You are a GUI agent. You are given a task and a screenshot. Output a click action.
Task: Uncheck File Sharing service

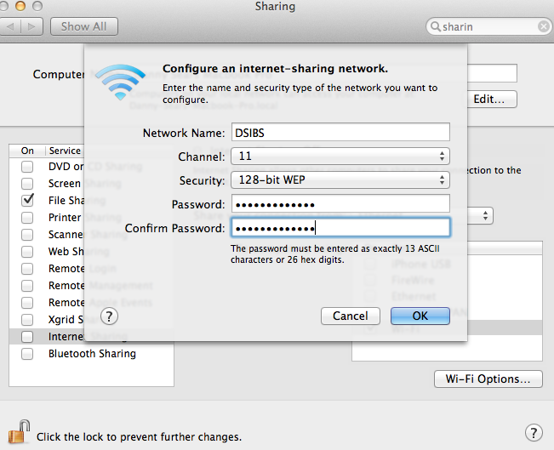click(27, 200)
